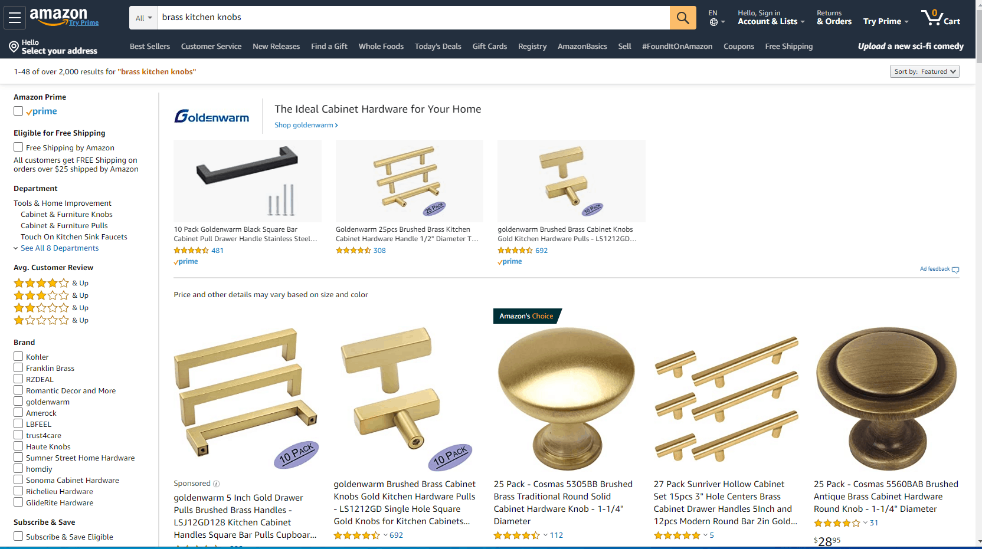Open the hamburger main menu
982x549 pixels.
pos(15,18)
